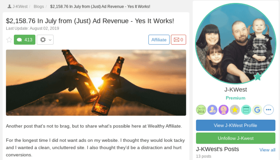Open View all posts link

click(267, 150)
